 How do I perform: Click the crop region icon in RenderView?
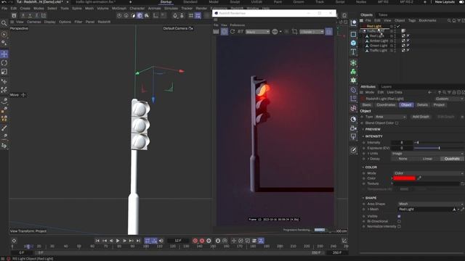[x=294, y=32]
